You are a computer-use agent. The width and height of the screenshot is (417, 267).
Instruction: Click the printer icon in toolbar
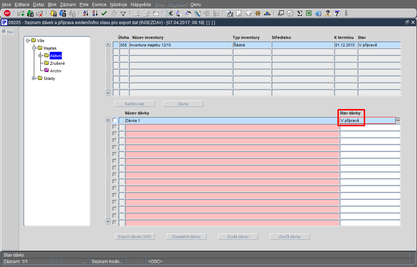coord(137,13)
